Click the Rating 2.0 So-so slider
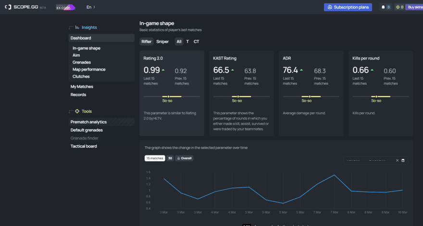Image resolution: width=423 pixels, height=226 pixels. click(x=172, y=96)
